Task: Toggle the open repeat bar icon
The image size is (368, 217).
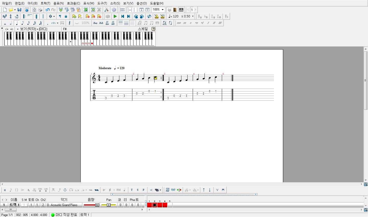Action: (24, 16)
